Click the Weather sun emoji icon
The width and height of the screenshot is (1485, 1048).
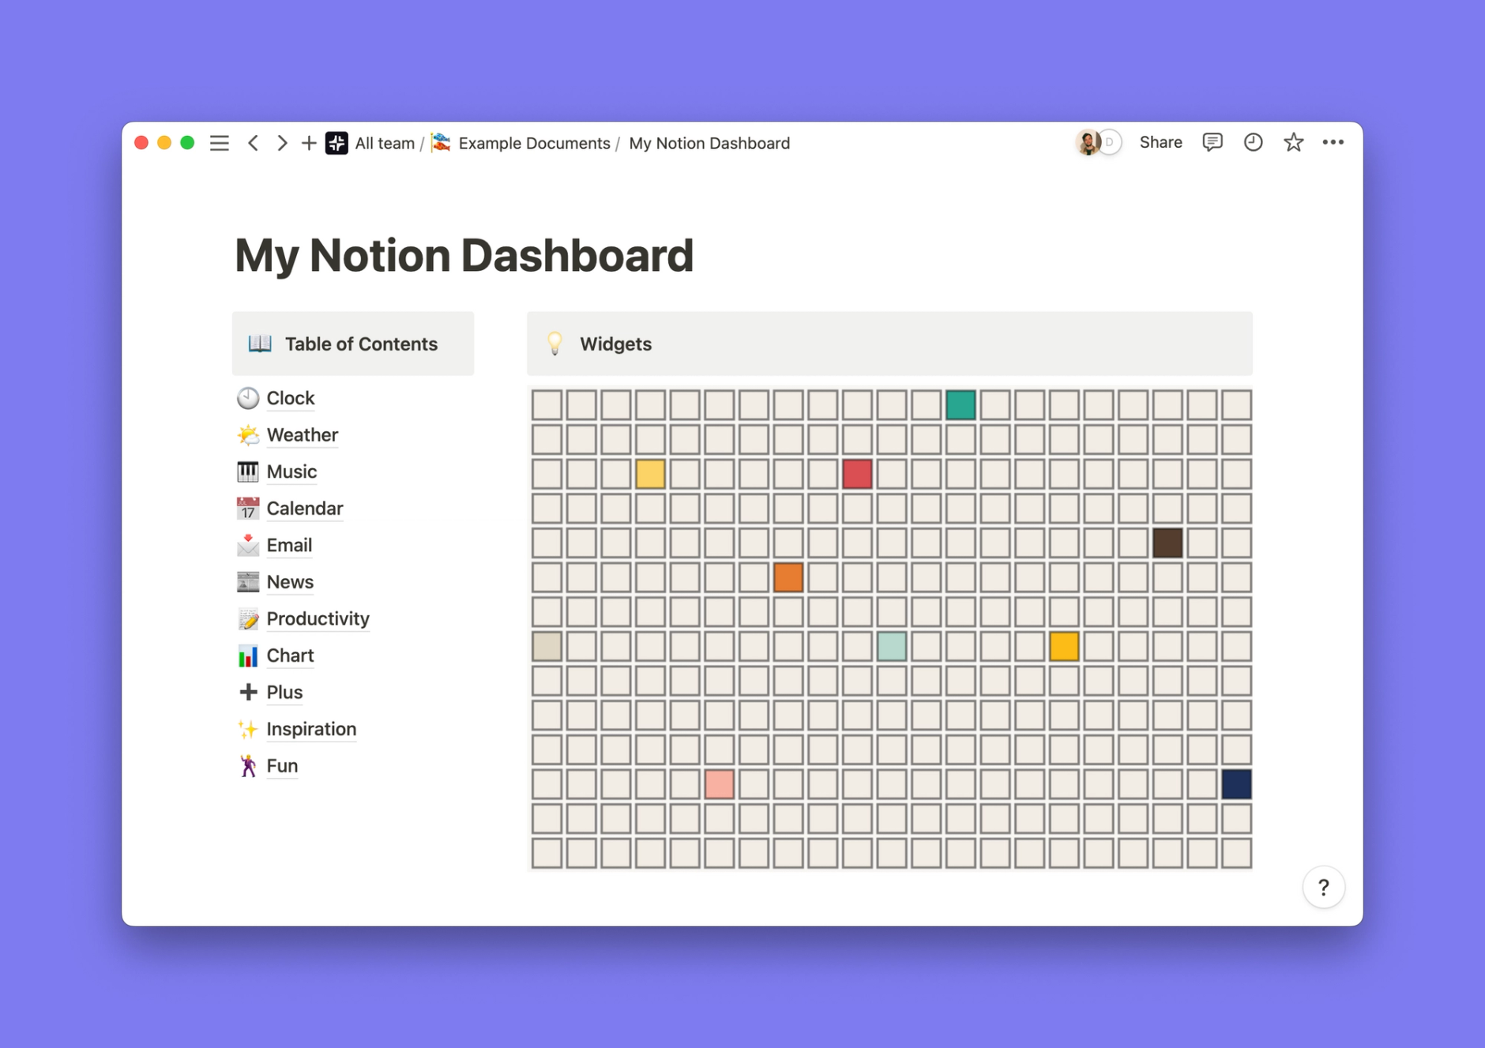pos(248,434)
